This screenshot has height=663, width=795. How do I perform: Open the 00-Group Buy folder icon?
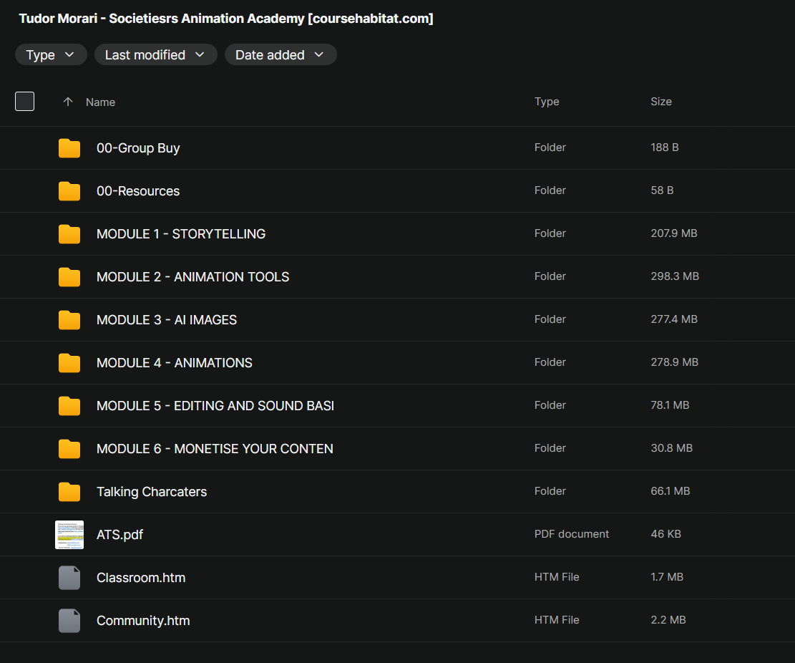pyautogui.click(x=69, y=148)
